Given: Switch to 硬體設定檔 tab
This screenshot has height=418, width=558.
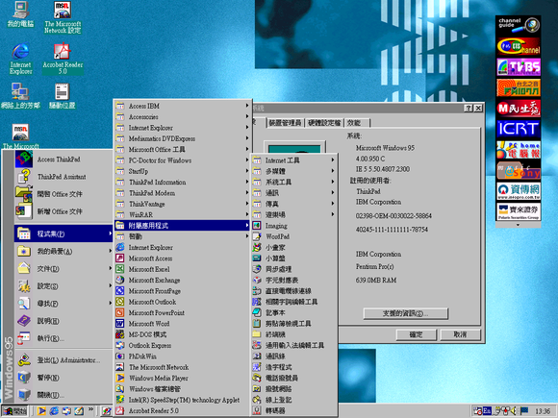Looking at the screenshot, I should tap(324, 123).
